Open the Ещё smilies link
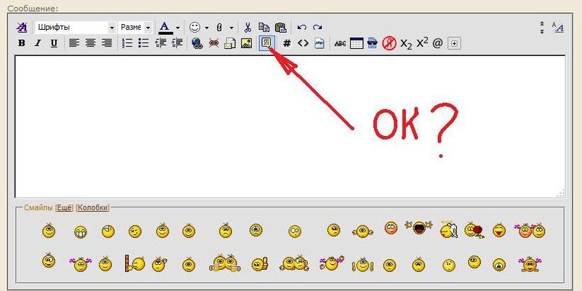 click(65, 208)
